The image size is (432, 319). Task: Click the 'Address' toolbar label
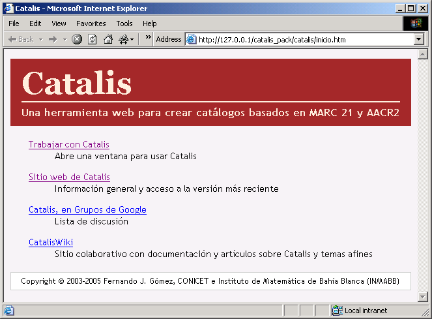tap(169, 39)
